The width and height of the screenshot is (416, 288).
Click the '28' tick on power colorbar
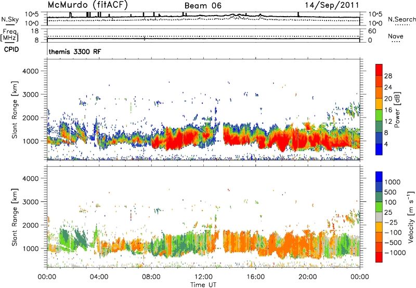[x=388, y=76]
